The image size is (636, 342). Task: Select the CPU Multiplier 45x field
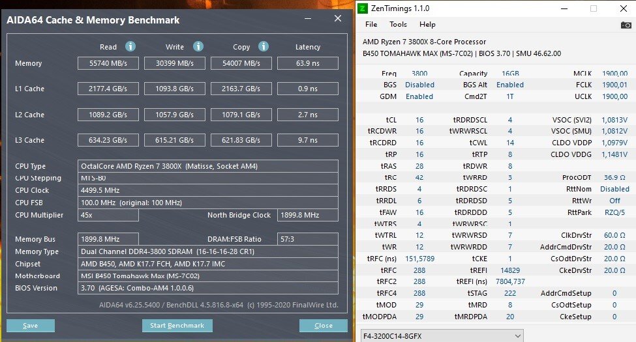point(108,215)
